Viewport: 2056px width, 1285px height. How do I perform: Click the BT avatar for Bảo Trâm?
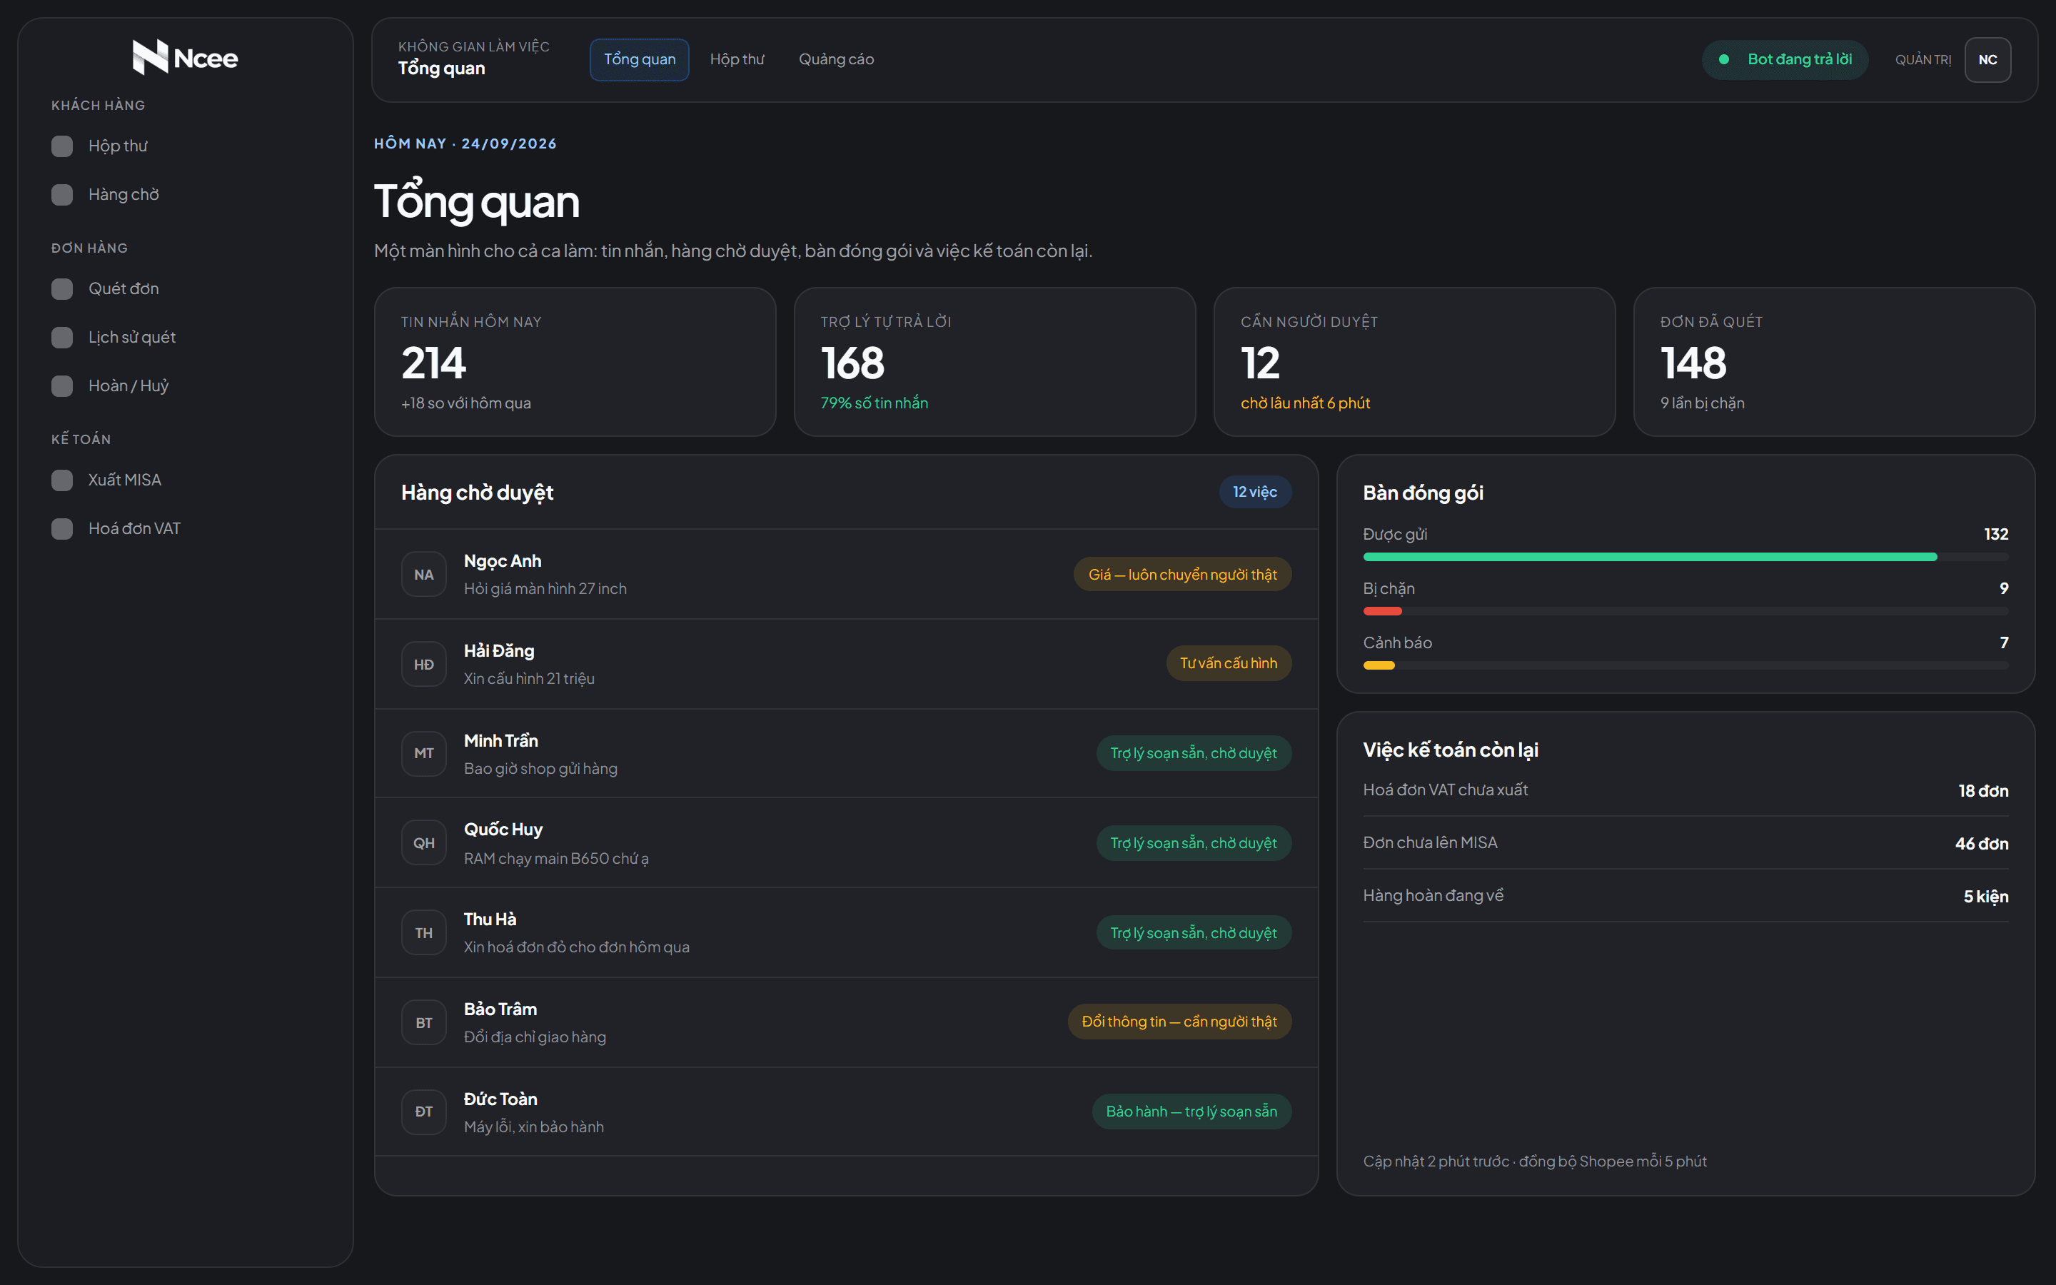[x=424, y=1022]
